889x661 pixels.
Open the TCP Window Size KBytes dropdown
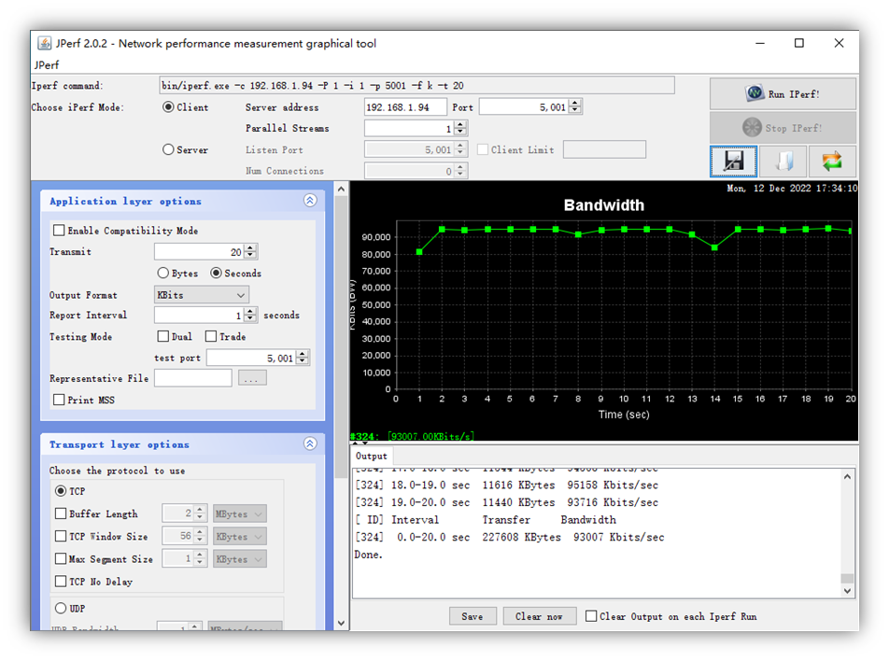(x=239, y=536)
